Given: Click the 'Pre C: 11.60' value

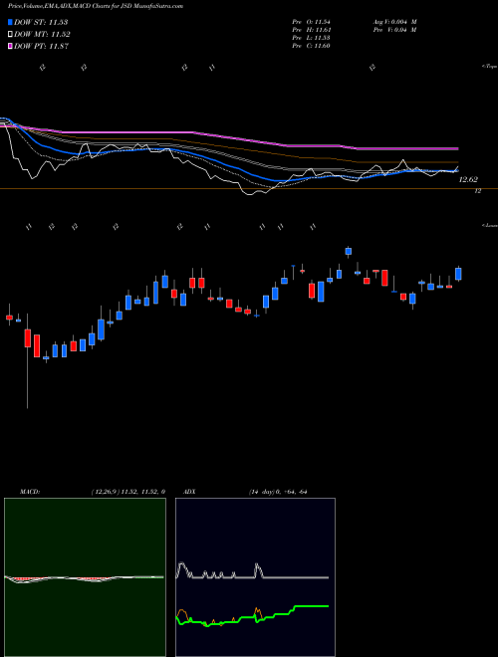Looking at the screenshot, I should (312, 46).
